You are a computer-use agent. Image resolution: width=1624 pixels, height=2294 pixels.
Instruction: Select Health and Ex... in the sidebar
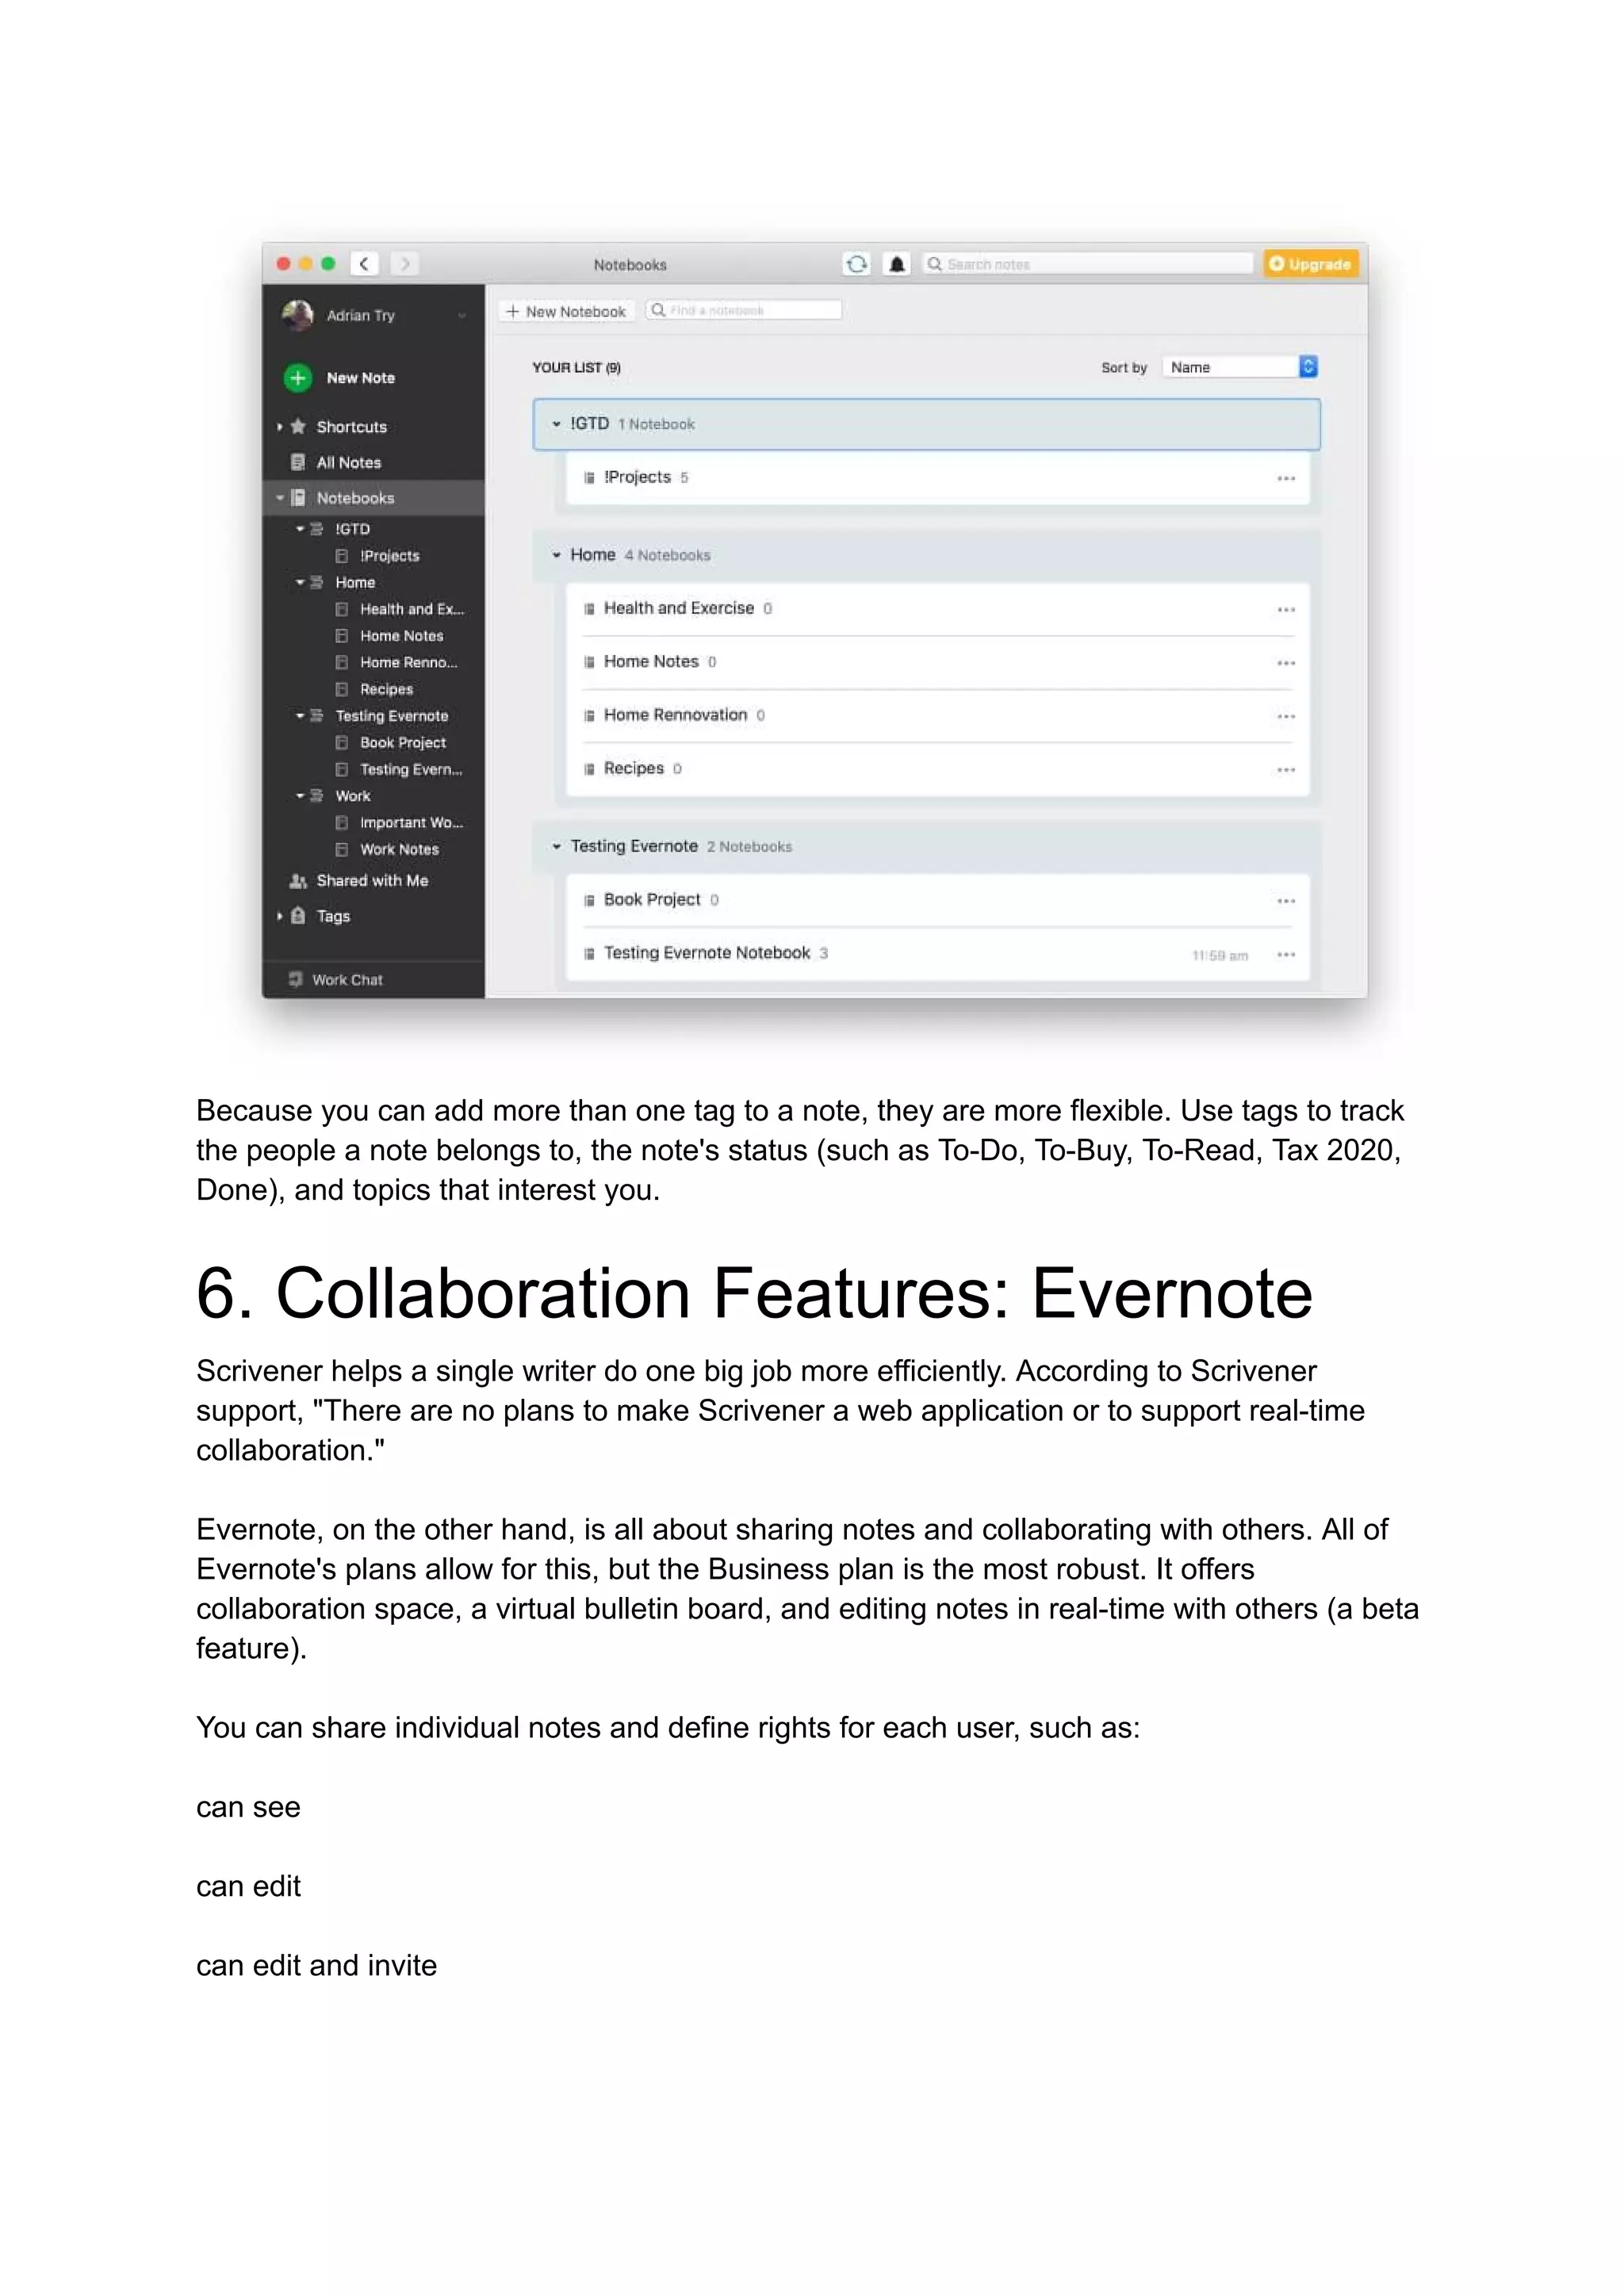(411, 609)
